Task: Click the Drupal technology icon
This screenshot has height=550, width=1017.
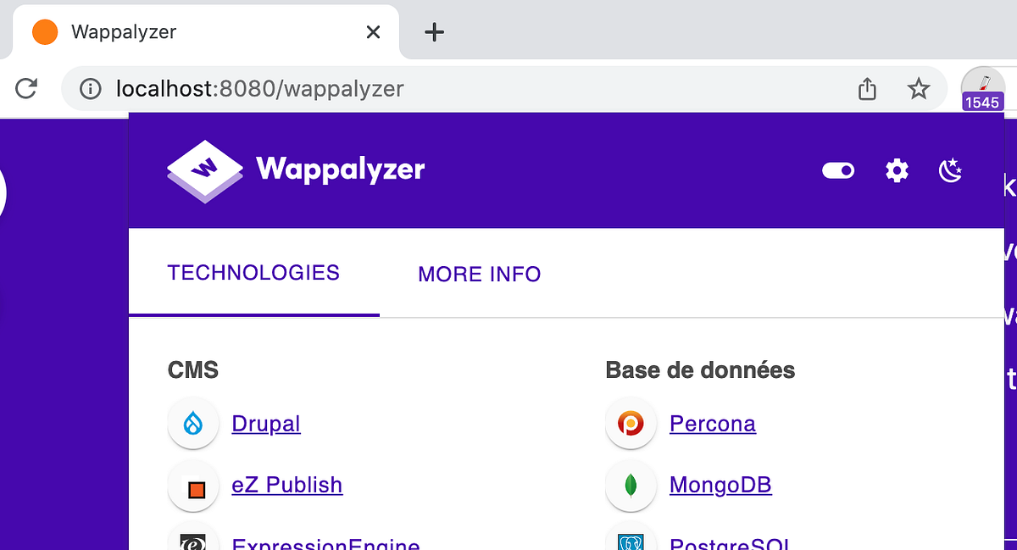Action: click(x=192, y=423)
